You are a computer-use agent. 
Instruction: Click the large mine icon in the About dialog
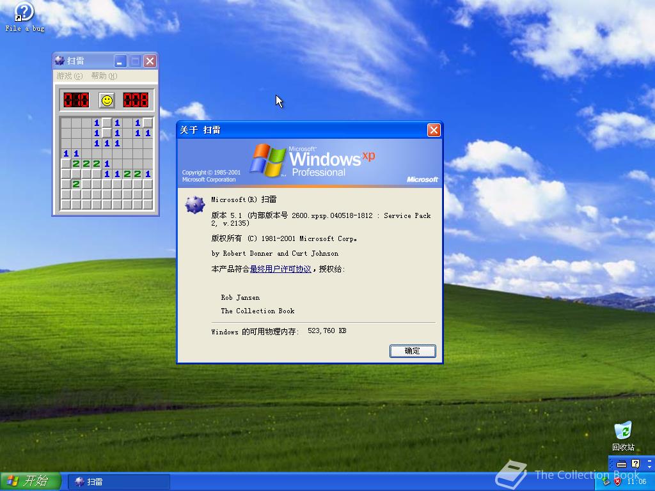pos(194,205)
